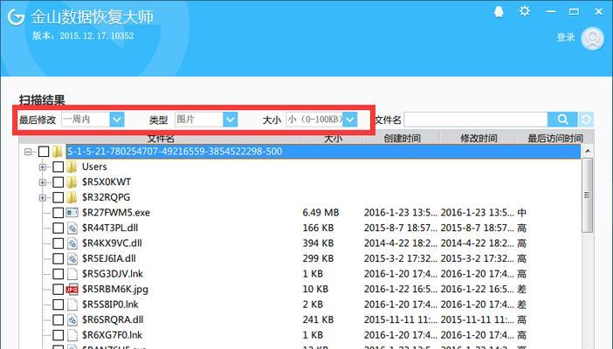Viewport: 613px width, 349px height.
Task: Click the user avatar icon
Action: tap(593, 38)
